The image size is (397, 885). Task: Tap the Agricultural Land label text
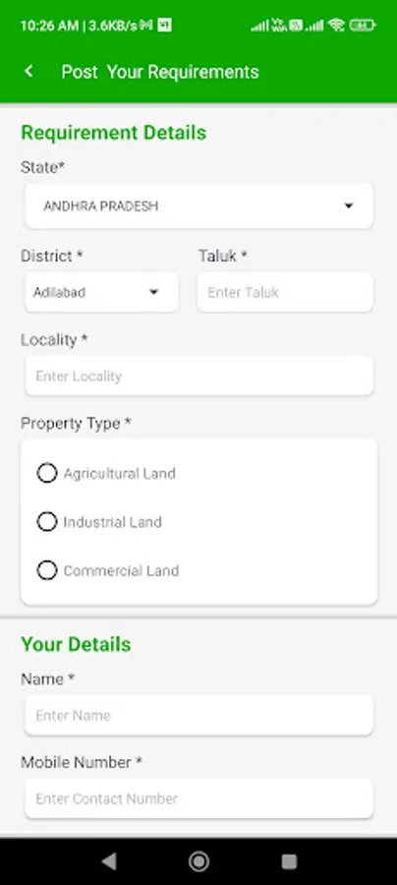120,473
